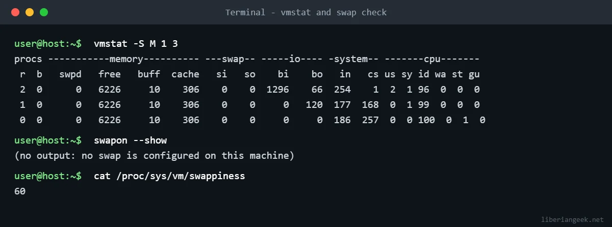Screen dimensions: 612x227
Task: Click the 'so' column header
Action: pos(250,74)
